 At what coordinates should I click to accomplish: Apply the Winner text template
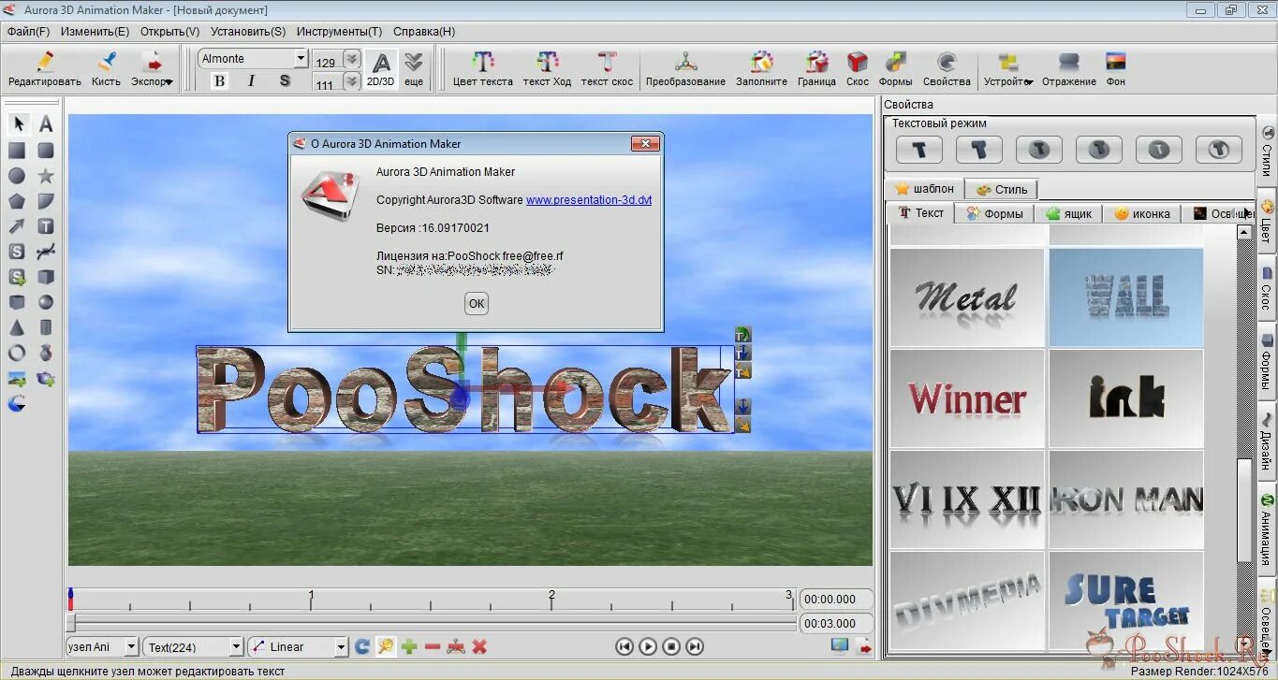pos(967,398)
